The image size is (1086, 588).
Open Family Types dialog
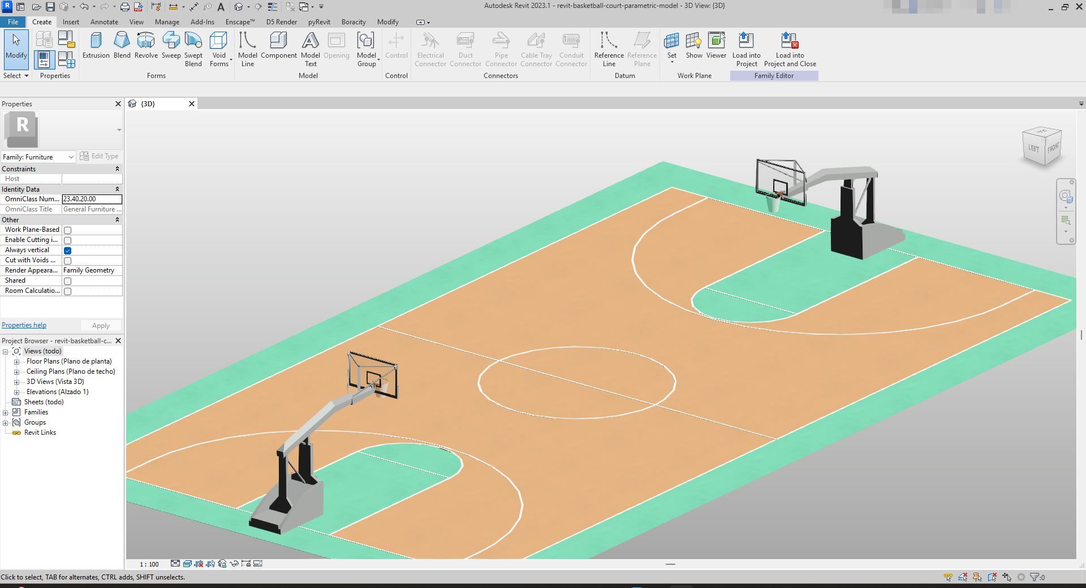pyautogui.click(x=66, y=59)
